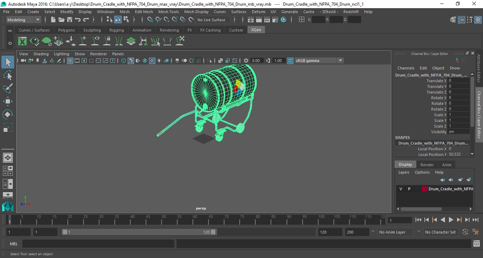The height and width of the screenshot is (258, 483).
Task: Select the Paint Selection tool
Action: [8, 88]
